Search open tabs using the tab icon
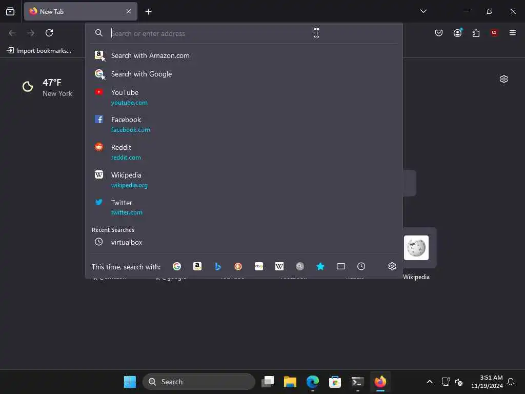This screenshot has height=394, width=525. click(x=341, y=266)
